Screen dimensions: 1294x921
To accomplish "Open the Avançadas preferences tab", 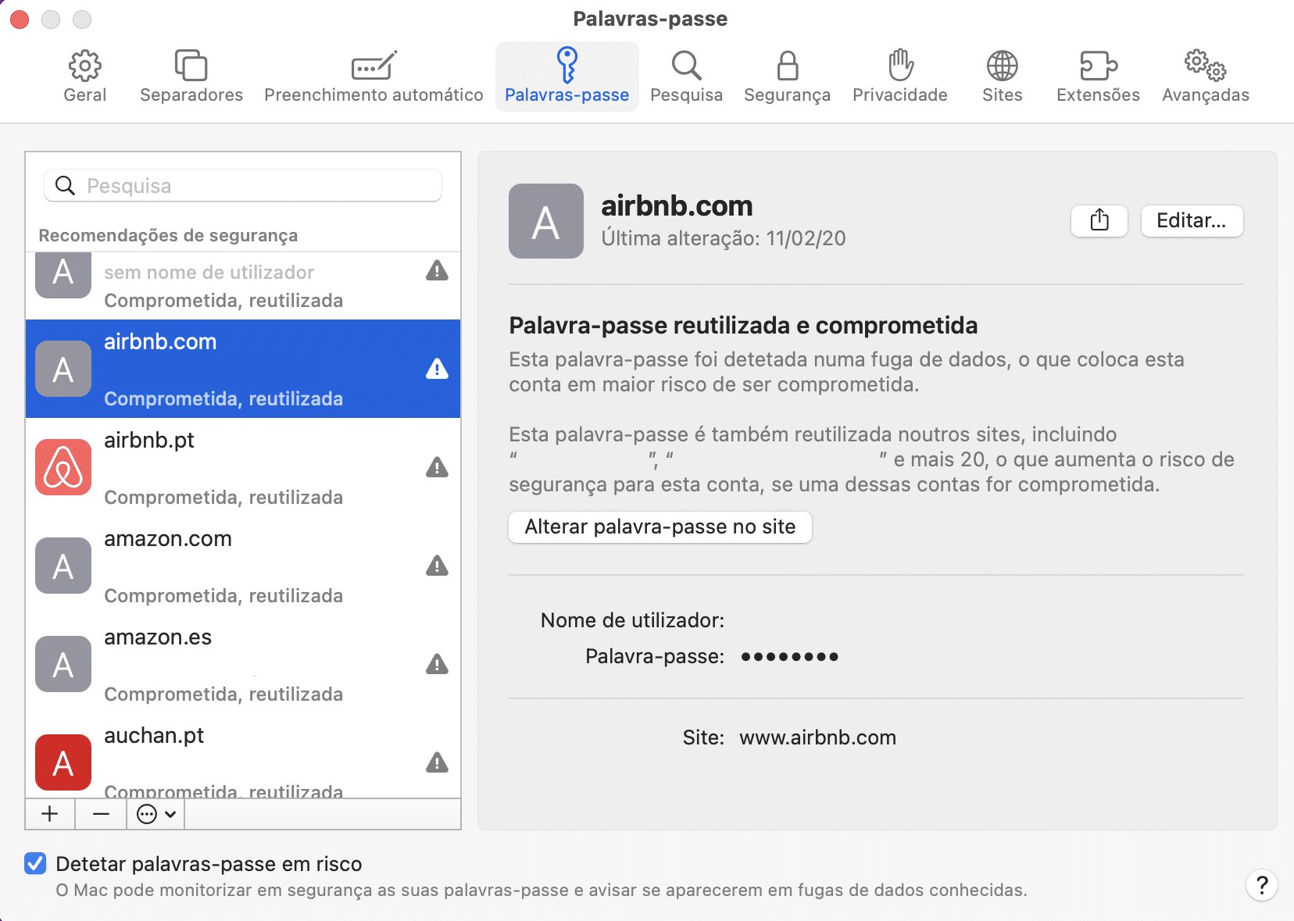I will click(1205, 77).
